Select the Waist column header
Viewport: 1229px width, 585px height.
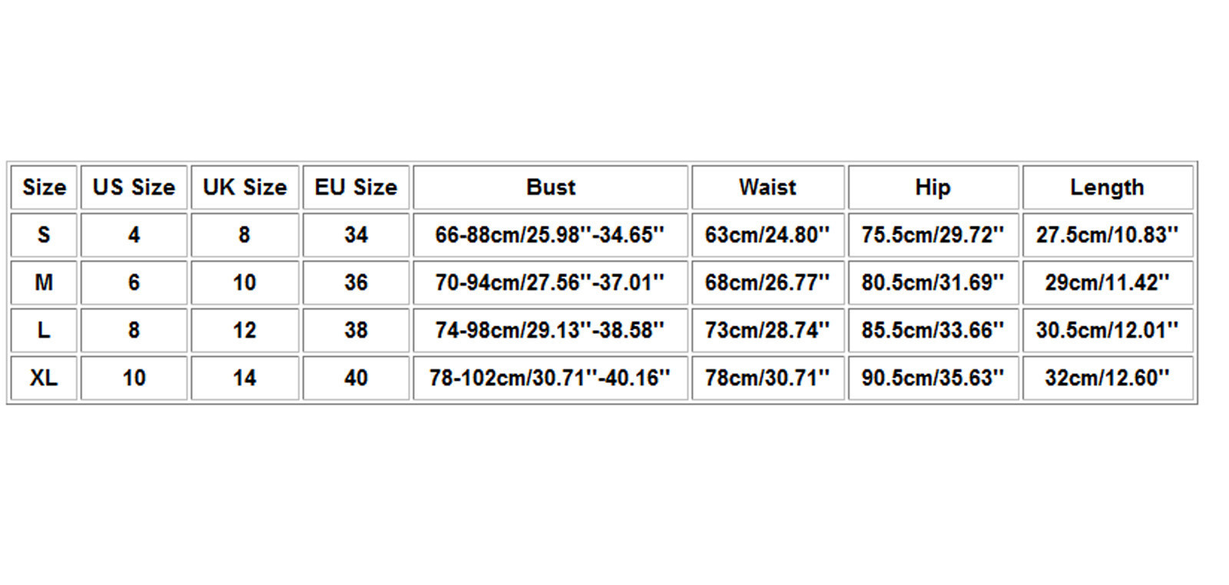point(767,187)
